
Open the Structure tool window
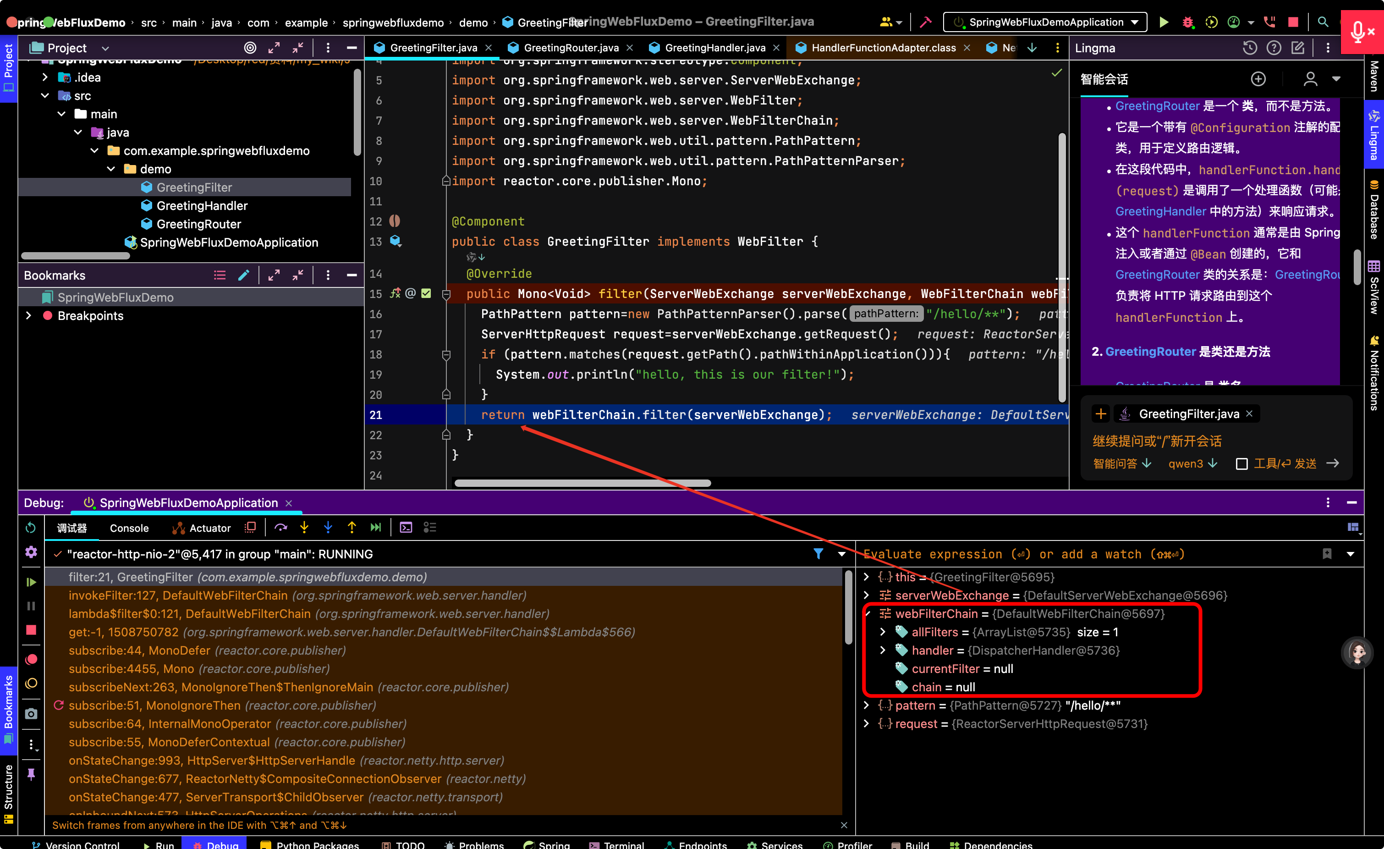[x=8, y=794]
